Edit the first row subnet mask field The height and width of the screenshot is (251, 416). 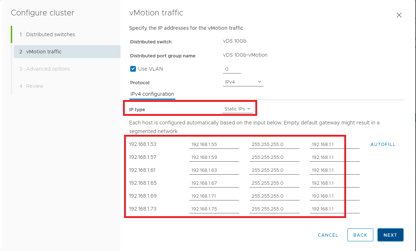274,145
